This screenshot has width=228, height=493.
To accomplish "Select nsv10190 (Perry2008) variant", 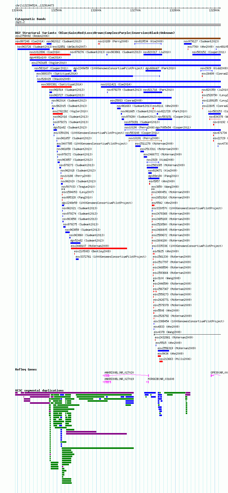I will (x=136, y=130).
